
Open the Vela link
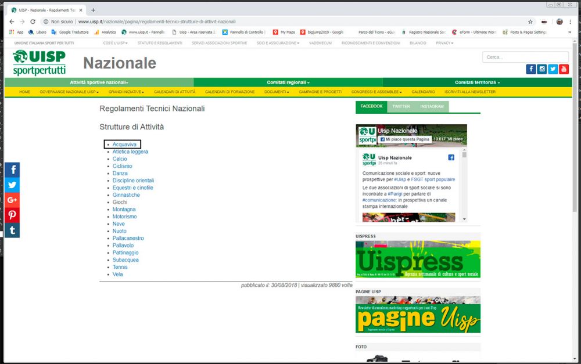[x=117, y=275]
